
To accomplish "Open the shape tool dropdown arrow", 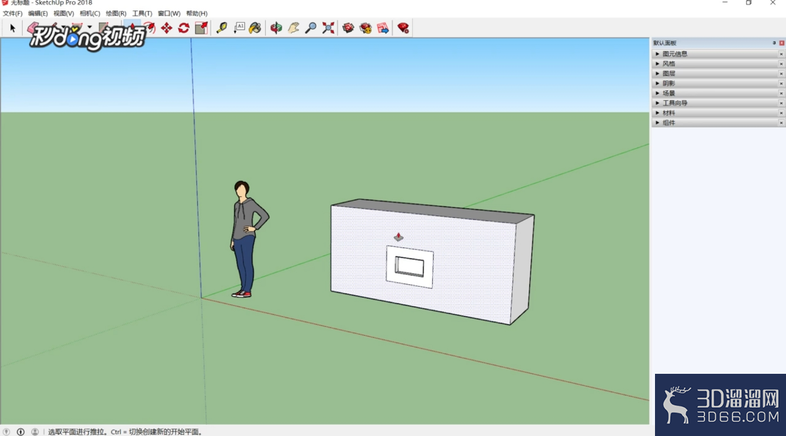I will (x=90, y=28).
